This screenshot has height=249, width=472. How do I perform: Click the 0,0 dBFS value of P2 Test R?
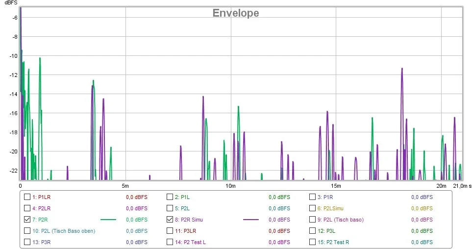[422, 242]
